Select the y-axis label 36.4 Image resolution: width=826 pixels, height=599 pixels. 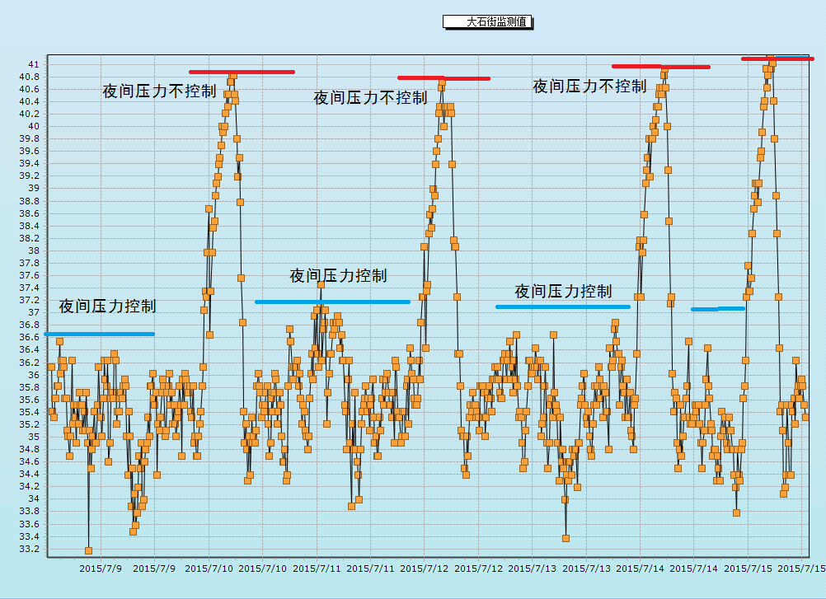[30, 349]
